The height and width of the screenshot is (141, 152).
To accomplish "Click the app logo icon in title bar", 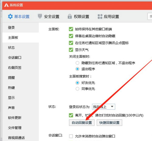I will [x=6, y=5].
